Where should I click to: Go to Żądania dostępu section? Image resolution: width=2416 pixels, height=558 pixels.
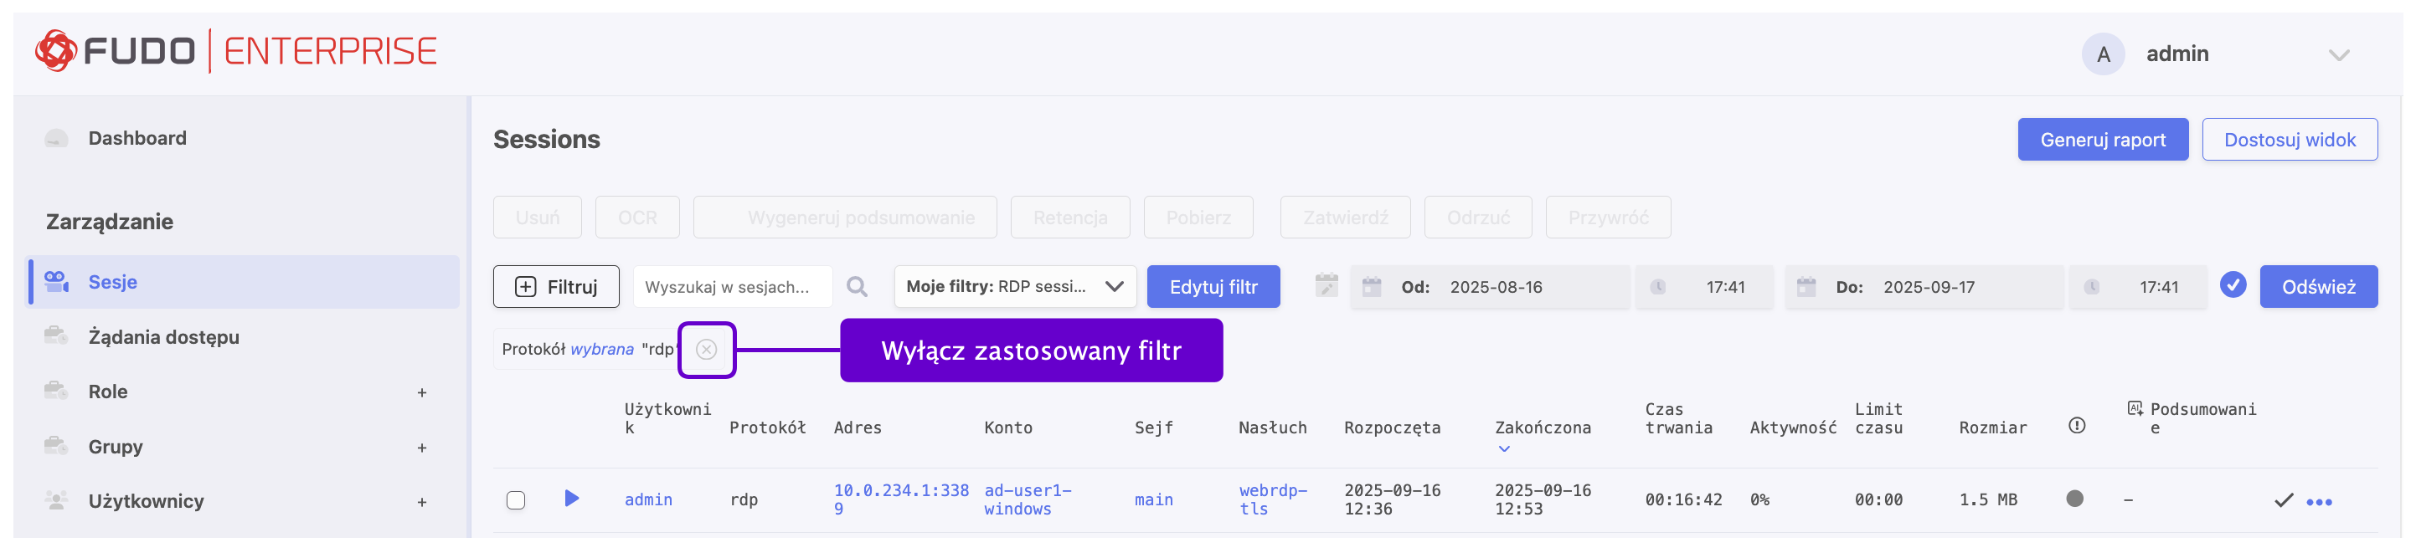pyautogui.click(x=163, y=337)
